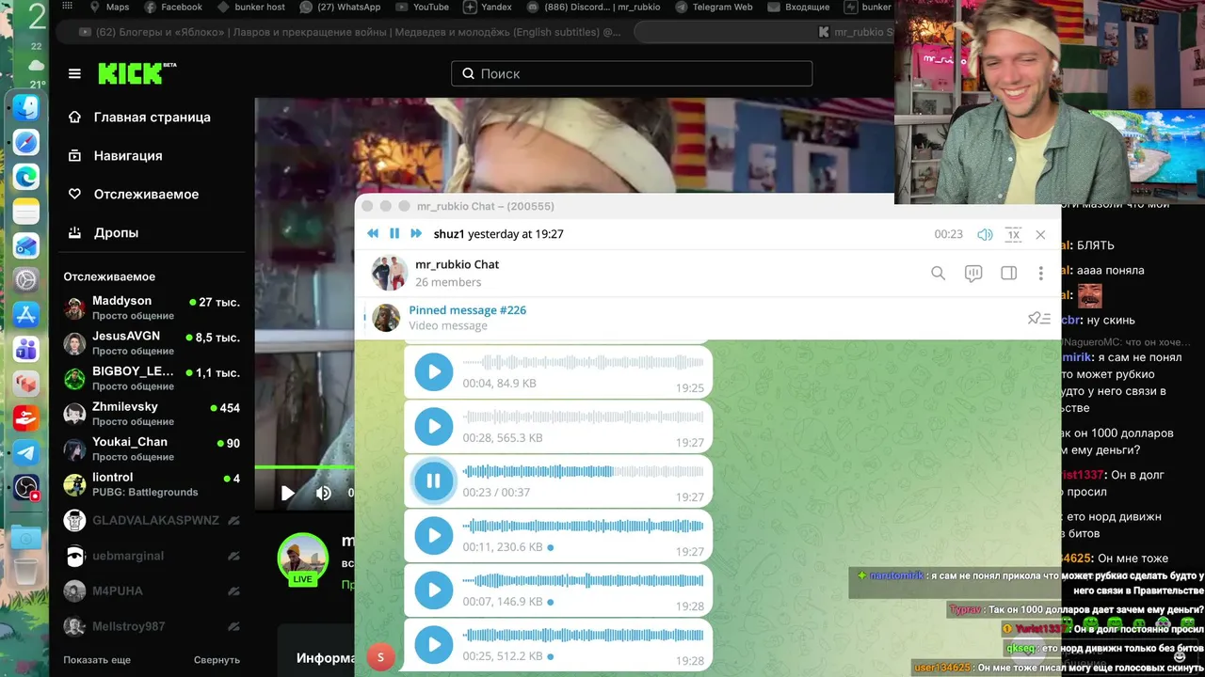Screen dimensions: 1205x677
Task: Pause voice playback in Telegram top bar
Action: coord(394,234)
